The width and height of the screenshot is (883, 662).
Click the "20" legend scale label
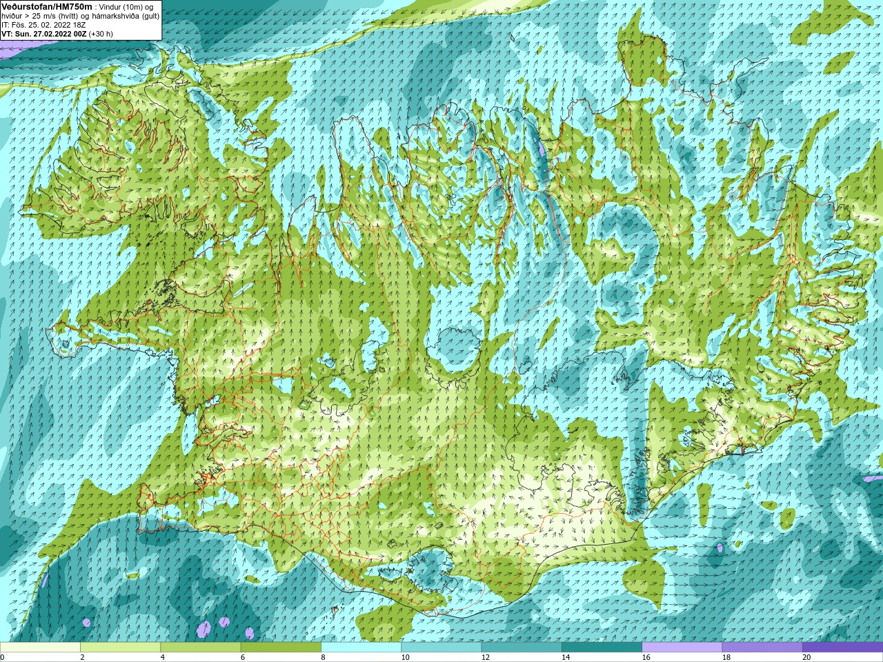[x=806, y=657]
